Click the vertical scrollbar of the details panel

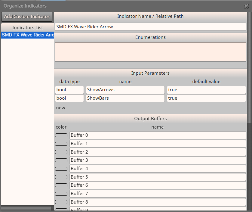249,68
